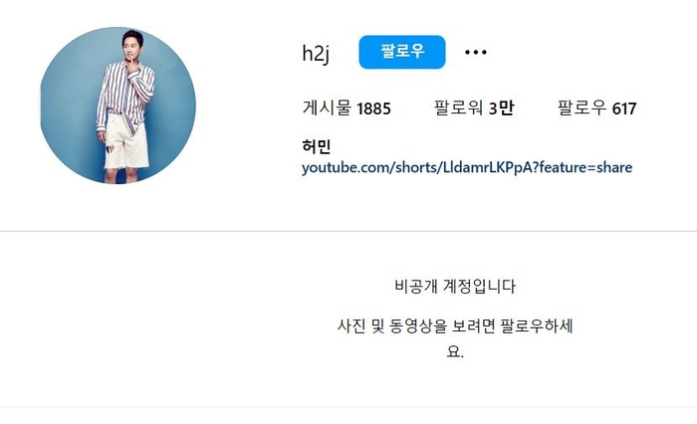Click the h2j username heading

click(316, 54)
